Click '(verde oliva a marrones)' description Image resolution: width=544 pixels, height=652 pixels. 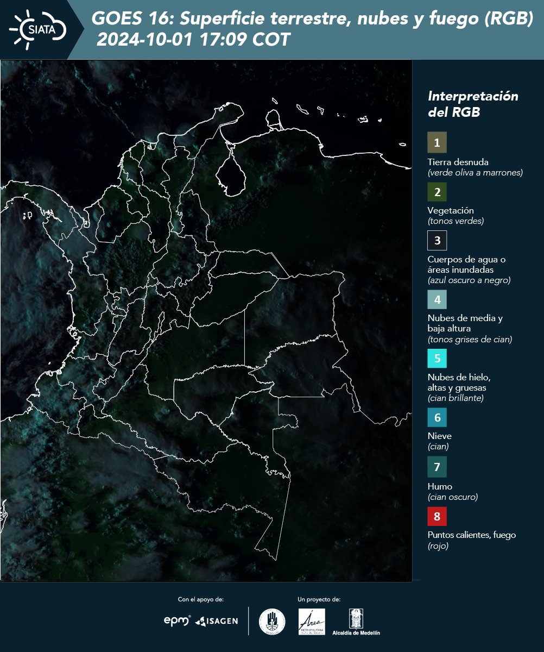click(475, 173)
